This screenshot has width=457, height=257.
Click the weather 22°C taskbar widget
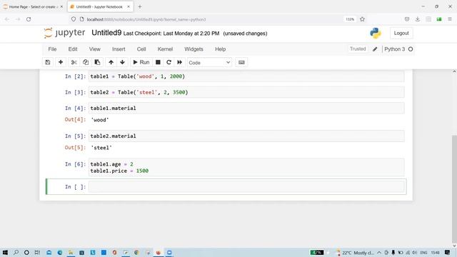point(355,253)
